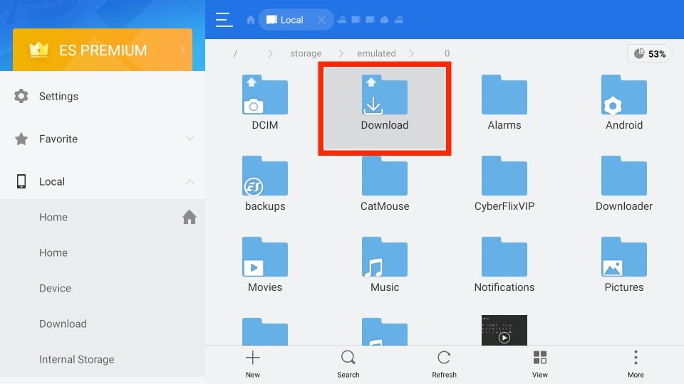Open the Movies folder
This screenshot has width=684, height=384.
(265, 265)
